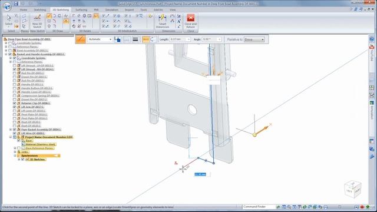Select the Arc mode option on command bar
377x212 pixels.
point(153,39)
